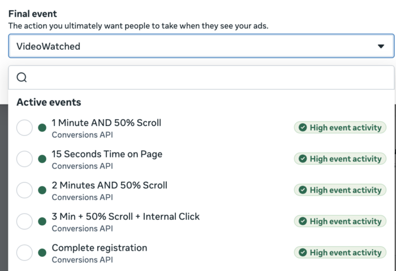Click the green status dot for 2 Minutes AND 50% Scroll
This screenshot has height=271, width=396.
(x=42, y=190)
